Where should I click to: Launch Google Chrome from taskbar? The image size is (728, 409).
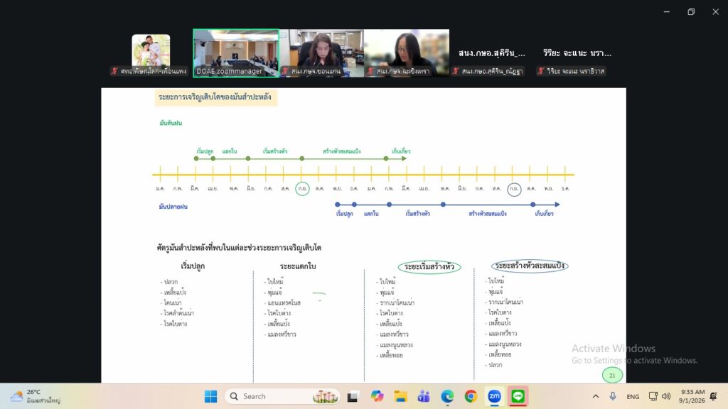click(471, 396)
